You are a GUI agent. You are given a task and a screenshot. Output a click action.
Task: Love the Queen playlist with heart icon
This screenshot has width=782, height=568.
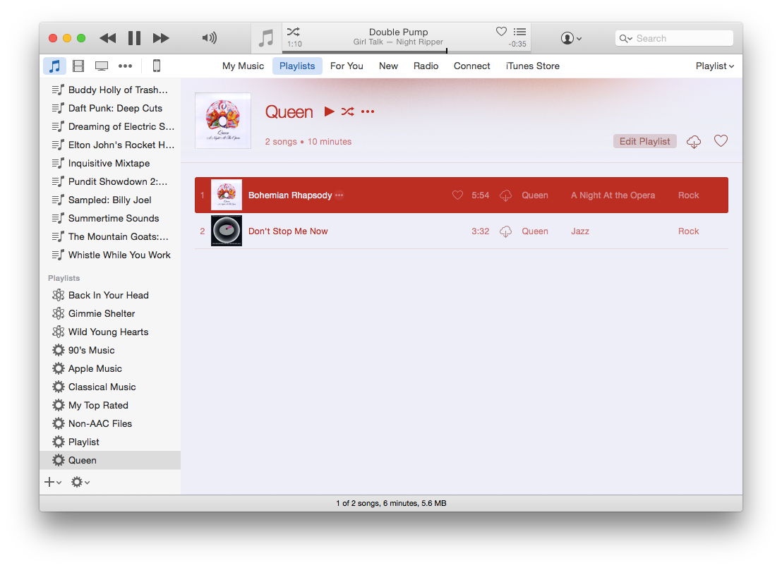coord(721,141)
